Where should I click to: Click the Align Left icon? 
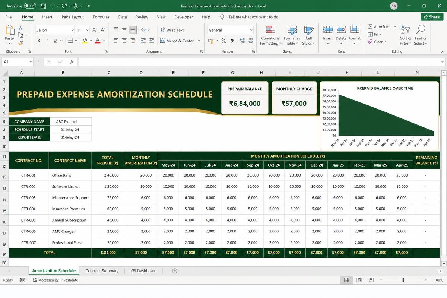click(116, 41)
